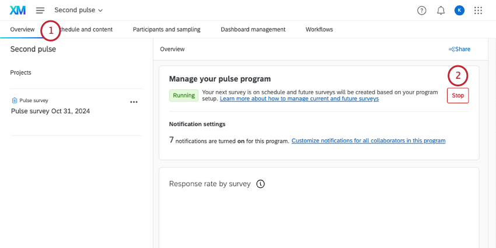
Task: Open the notifications bell
Action: (x=441, y=11)
